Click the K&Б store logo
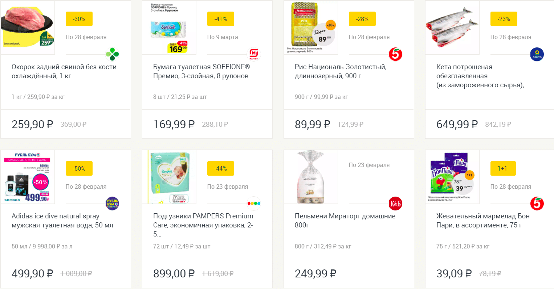 coord(395,204)
